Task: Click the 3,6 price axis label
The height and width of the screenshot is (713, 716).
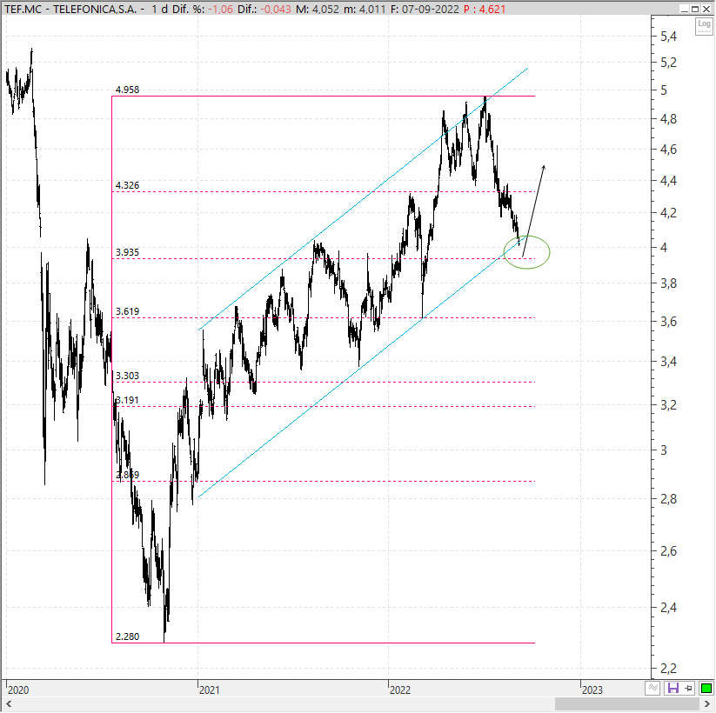Action: pyautogui.click(x=668, y=322)
